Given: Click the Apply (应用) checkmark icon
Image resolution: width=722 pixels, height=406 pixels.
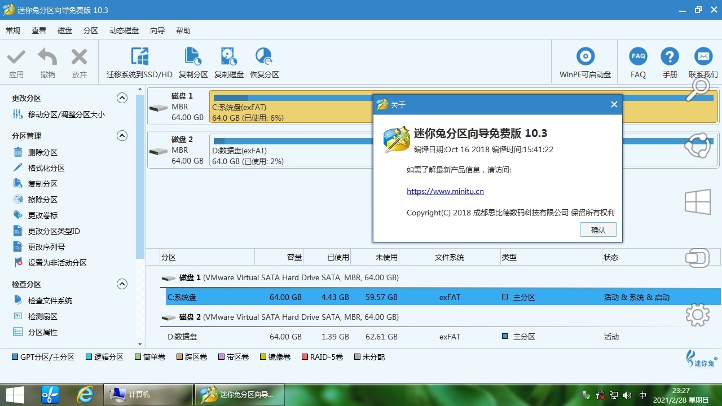Looking at the screenshot, I should click(x=16, y=57).
